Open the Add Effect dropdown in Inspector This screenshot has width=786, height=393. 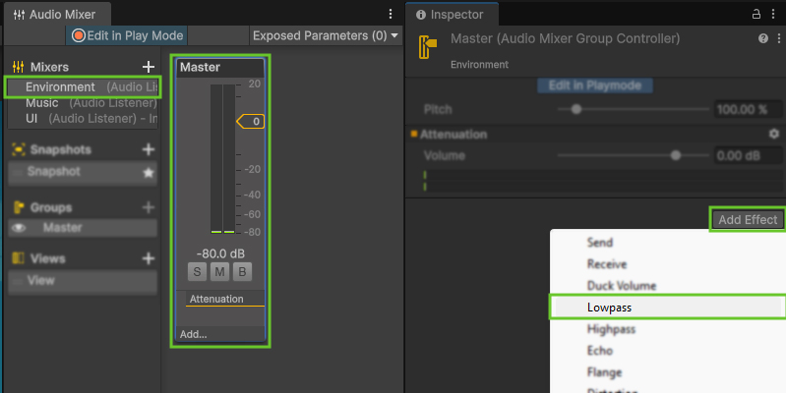[747, 219]
